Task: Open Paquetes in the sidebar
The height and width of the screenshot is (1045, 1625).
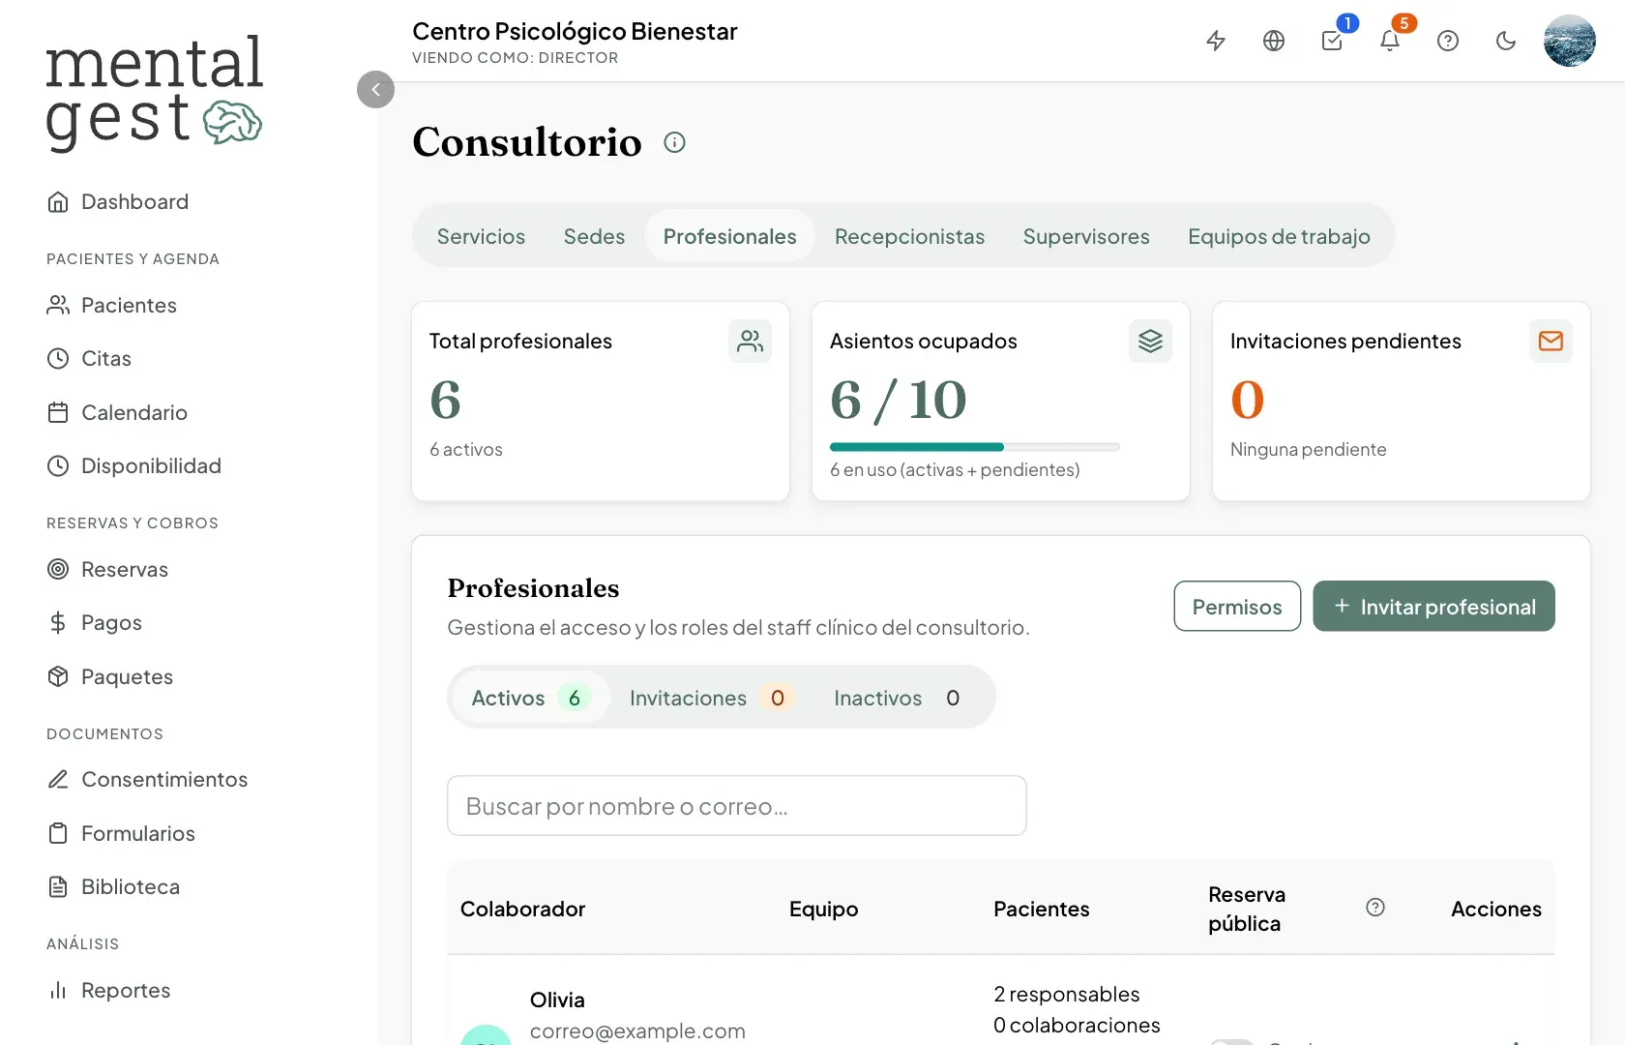Action: (x=110, y=676)
